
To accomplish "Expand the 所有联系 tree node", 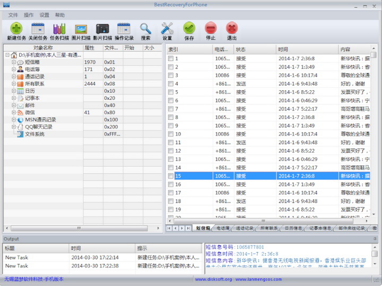I will (14, 84).
